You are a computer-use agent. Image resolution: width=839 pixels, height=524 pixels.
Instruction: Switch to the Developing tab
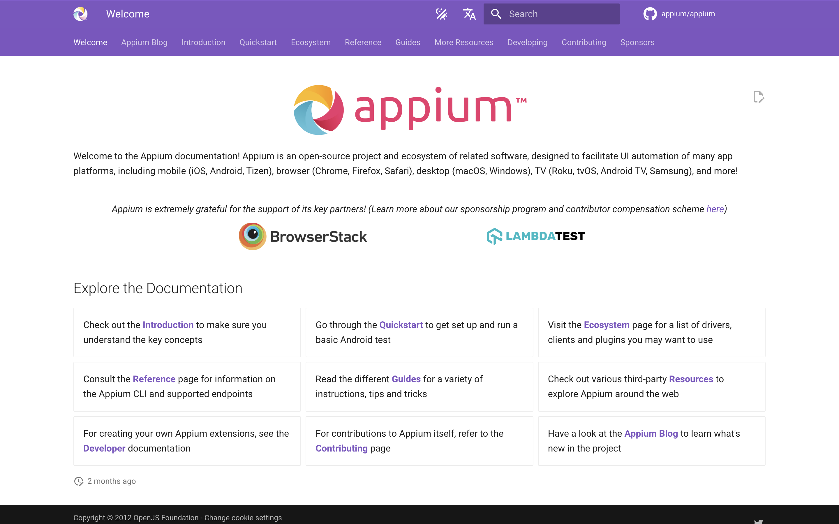point(527,42)
